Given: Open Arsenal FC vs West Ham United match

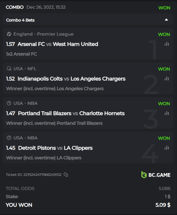Looking at the screenshot, I should point(58,44).
